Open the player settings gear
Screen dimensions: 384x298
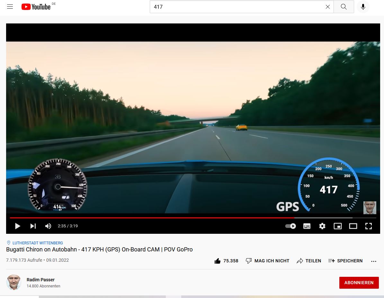(322, 226)
